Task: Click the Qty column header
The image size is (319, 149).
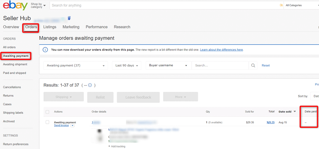Action: 208,111
